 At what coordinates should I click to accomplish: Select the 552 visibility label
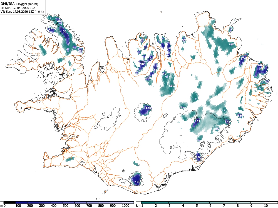[x=217, y=129]
